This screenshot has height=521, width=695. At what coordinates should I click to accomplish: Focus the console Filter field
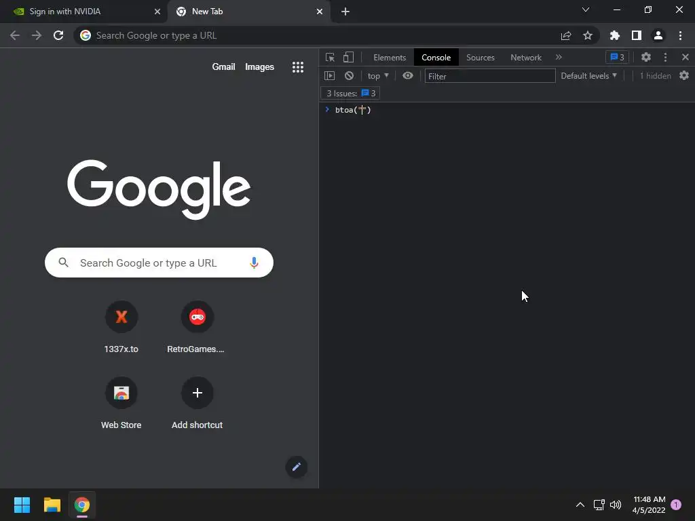[x=490, y=76]
